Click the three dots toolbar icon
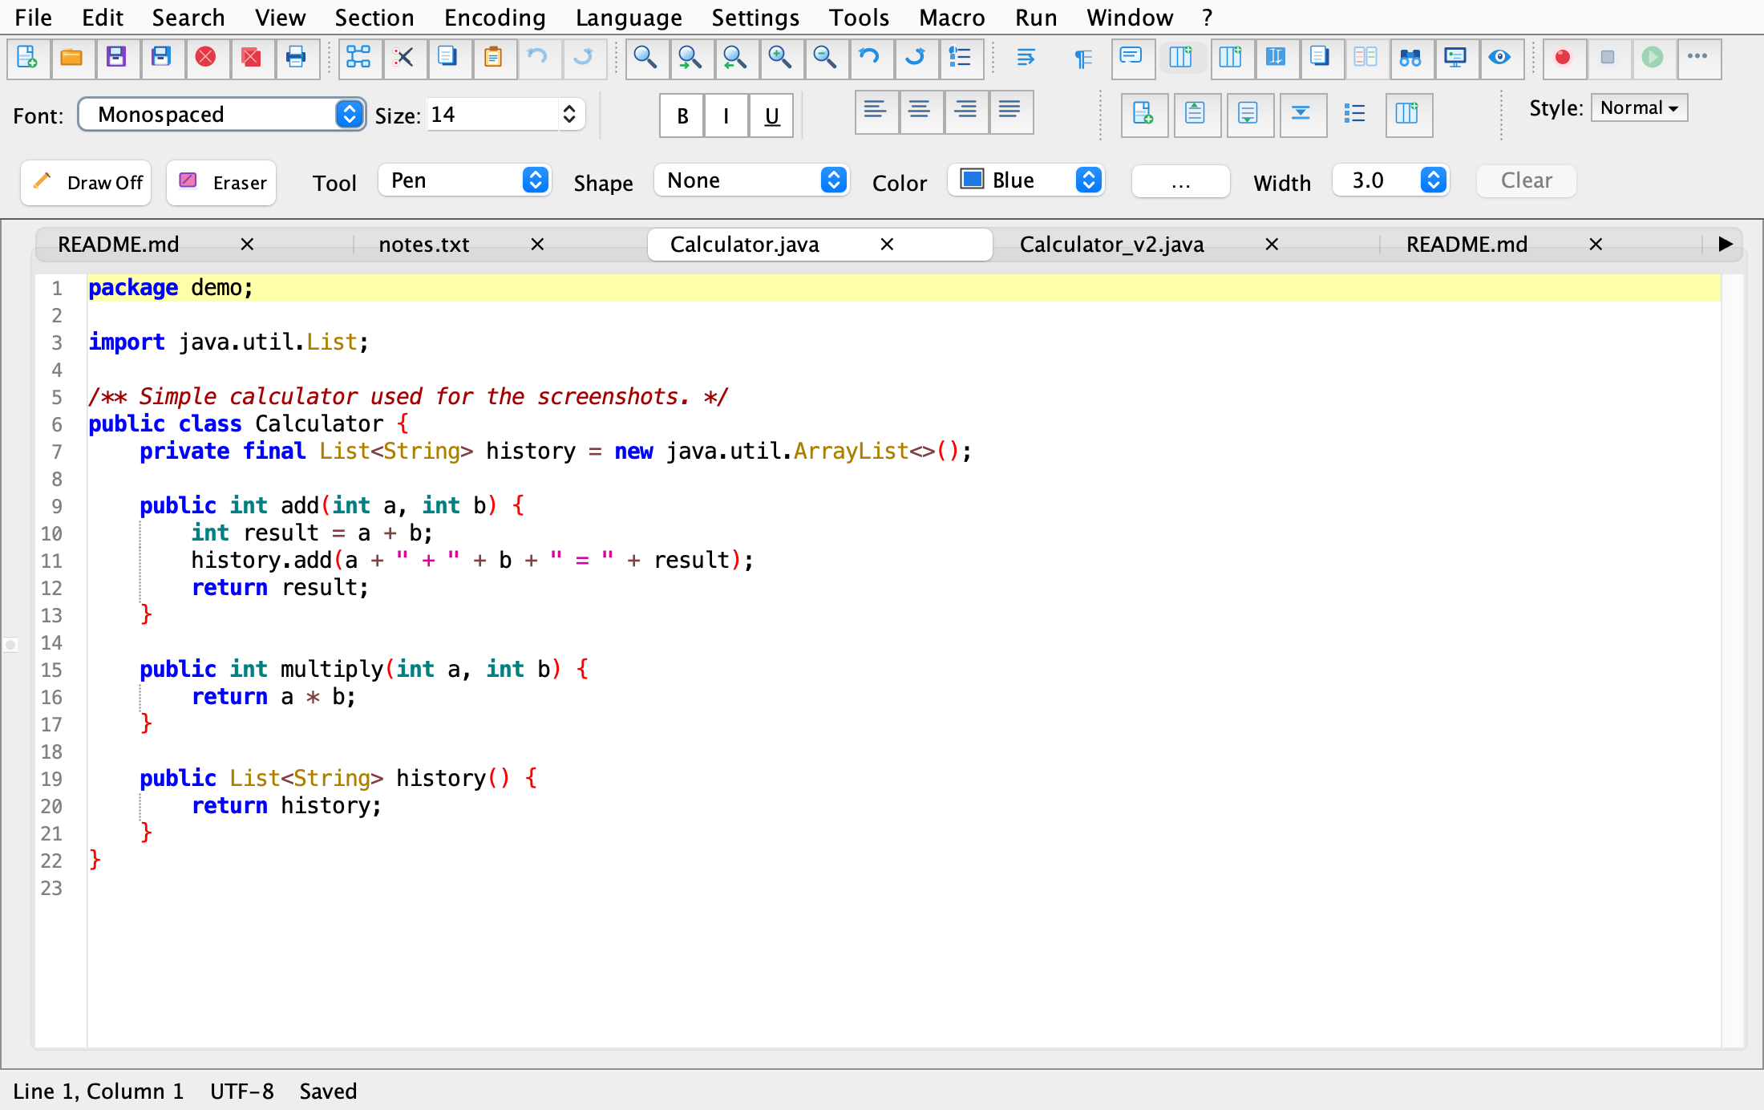 [1698, 58]
